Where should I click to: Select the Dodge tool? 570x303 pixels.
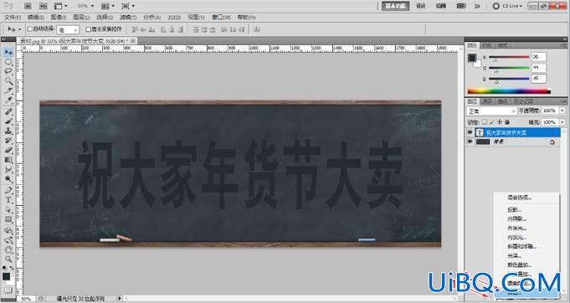tap(8, 179)
